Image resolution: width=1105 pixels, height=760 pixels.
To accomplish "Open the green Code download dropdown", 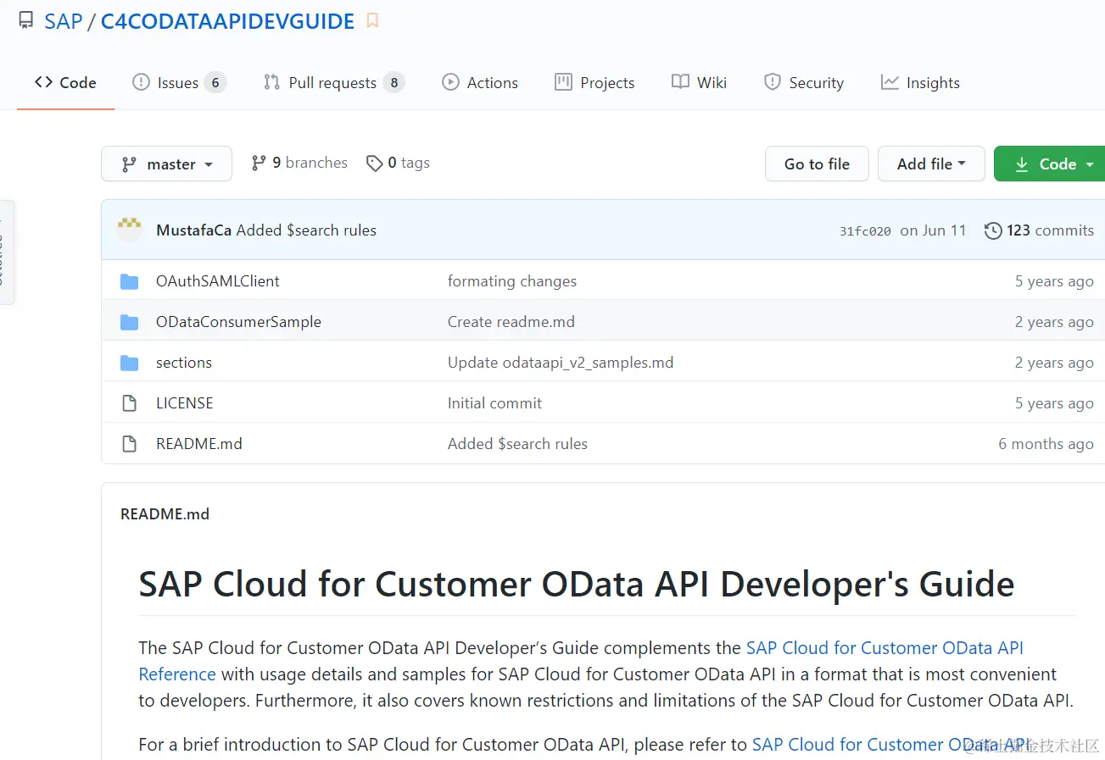I will pos(1050,164).
